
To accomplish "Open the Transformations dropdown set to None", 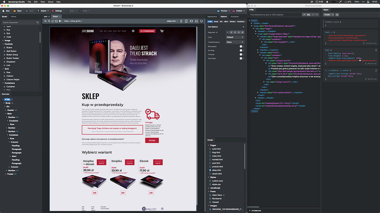I will (235, 42).
